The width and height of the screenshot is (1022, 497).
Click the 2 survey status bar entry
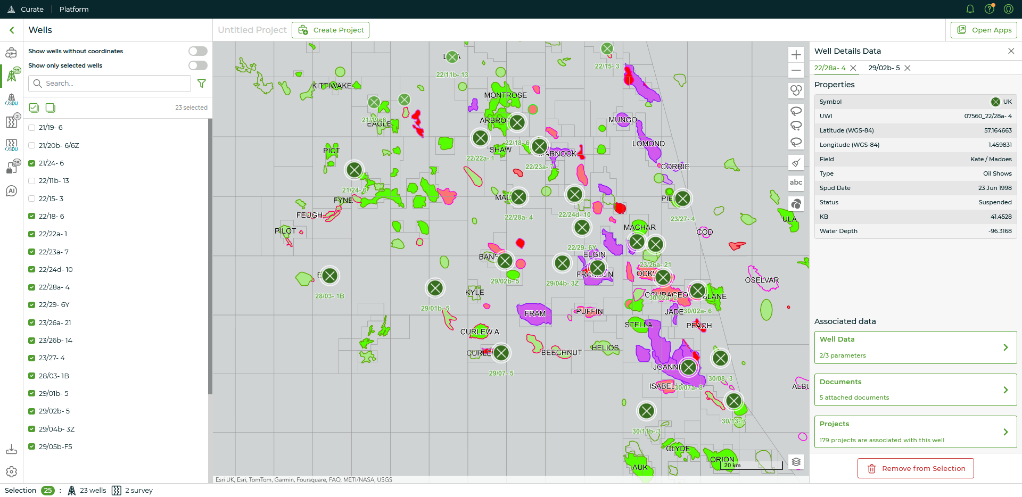[x=133, y=491]
